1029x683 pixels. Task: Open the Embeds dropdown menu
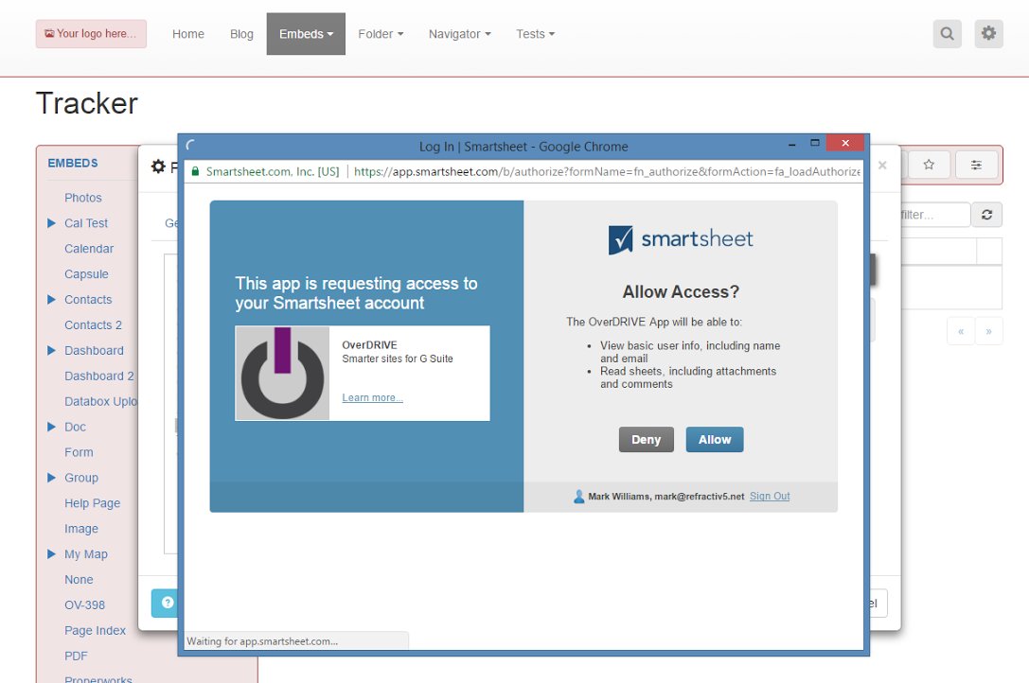pyautogui.click(x=306, y=34)
